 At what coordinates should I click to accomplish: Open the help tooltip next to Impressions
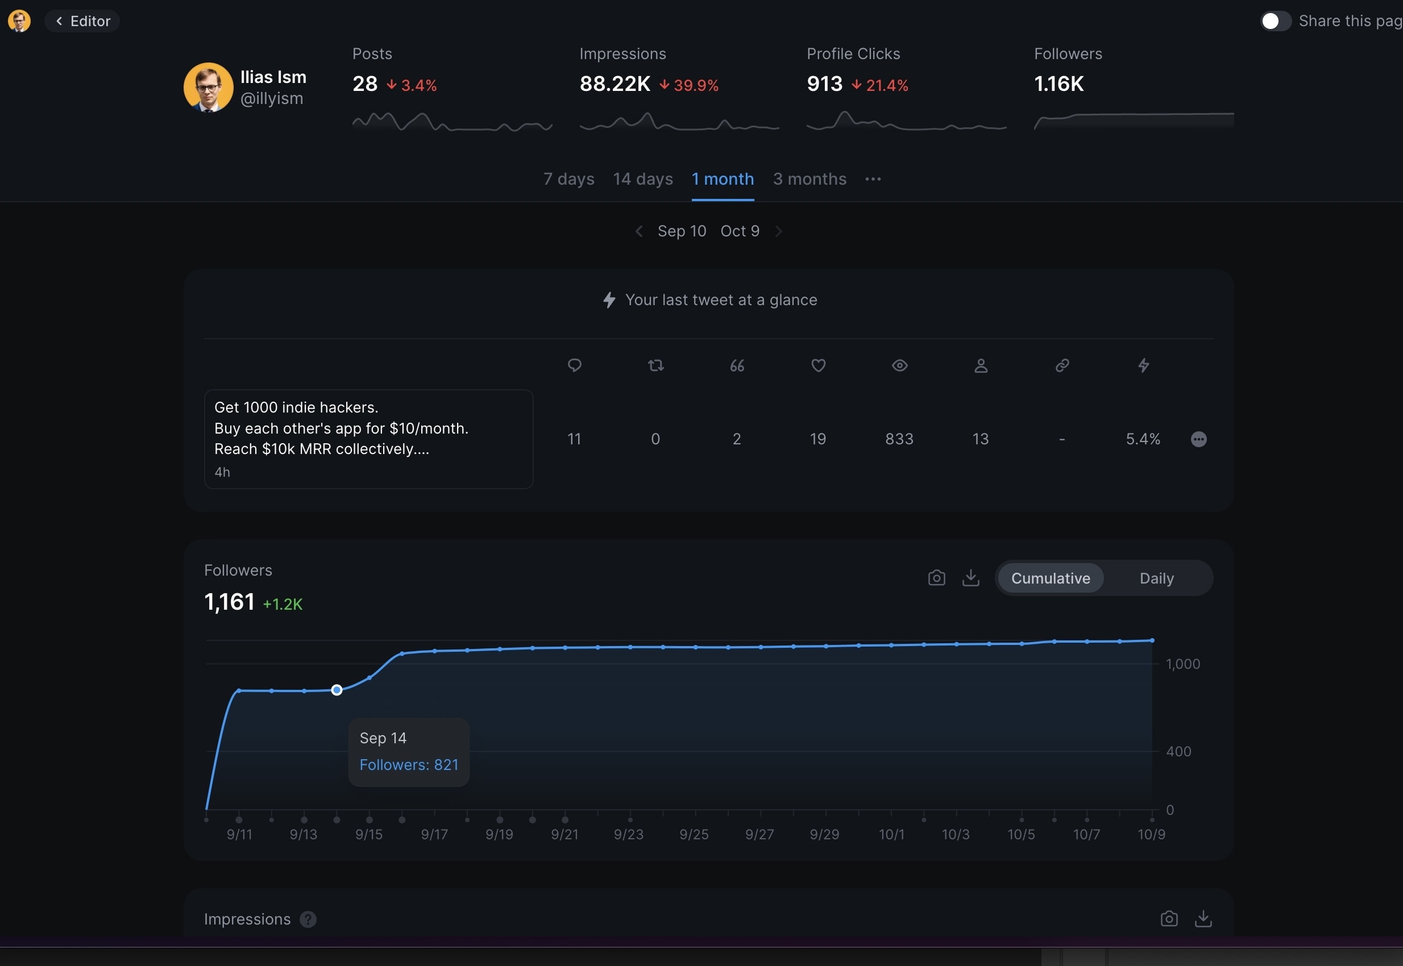[308, 919]
